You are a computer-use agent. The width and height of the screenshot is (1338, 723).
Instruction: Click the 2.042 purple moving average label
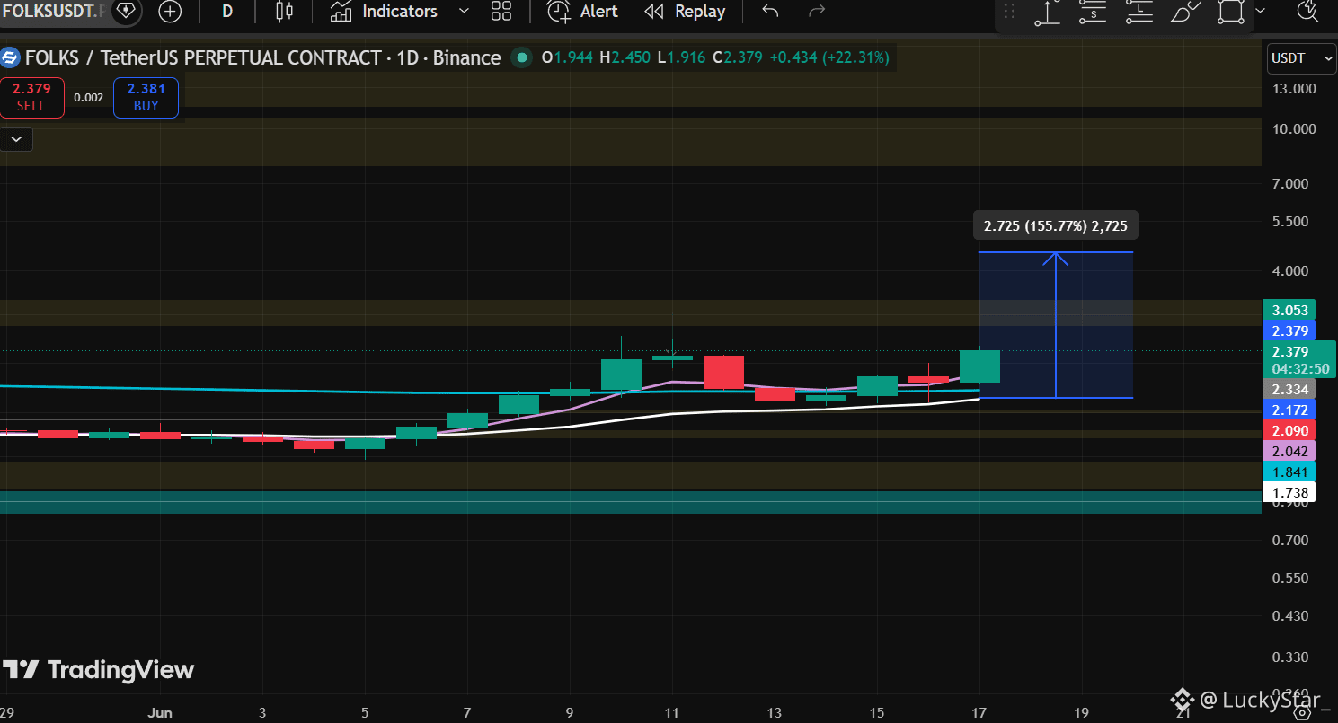[1289, 451]
